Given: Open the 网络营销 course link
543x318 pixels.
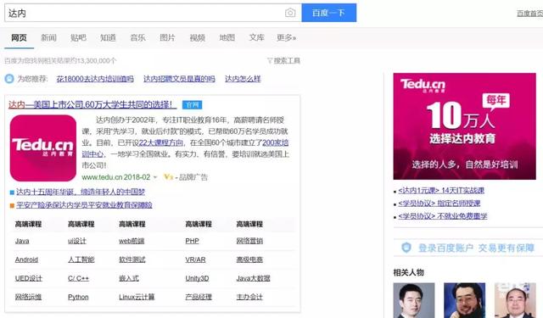Looking at the screenshot, I should (x=249, y=241).
